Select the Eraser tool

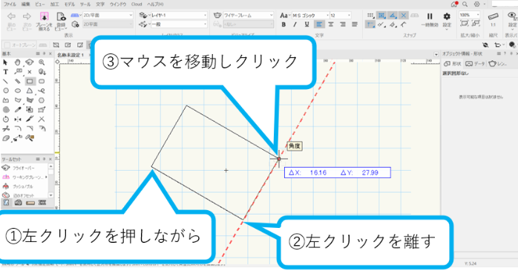[x=6, y=138]
